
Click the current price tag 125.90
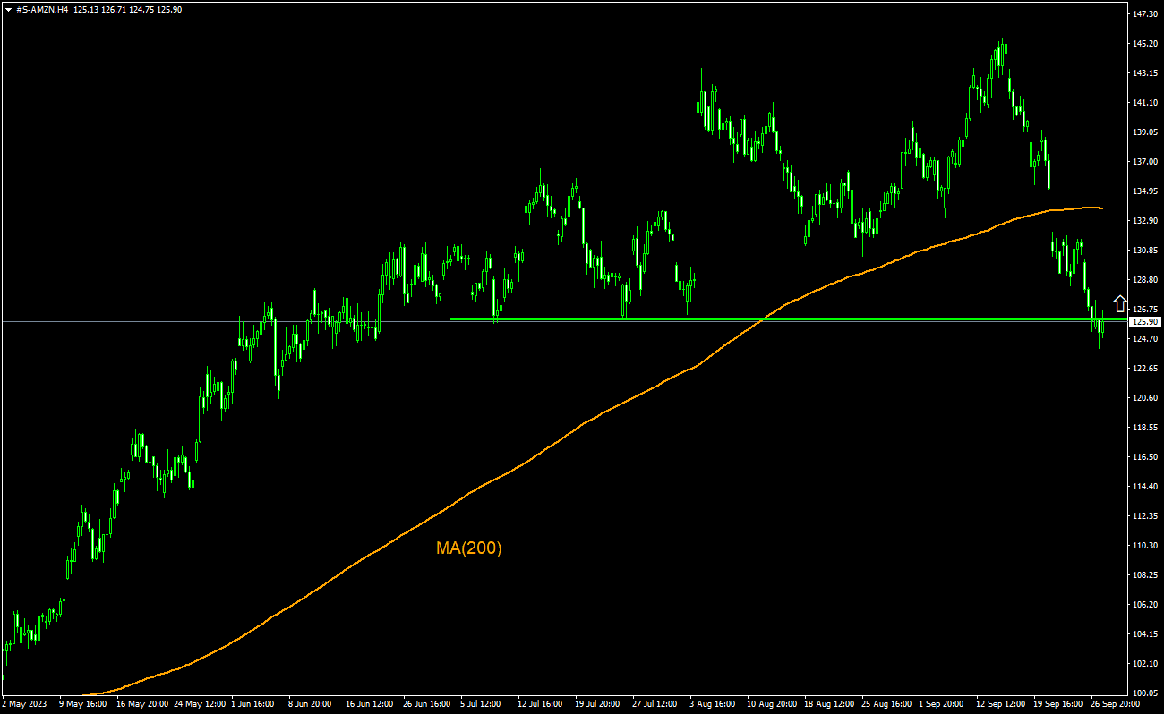pos(1145,321)
